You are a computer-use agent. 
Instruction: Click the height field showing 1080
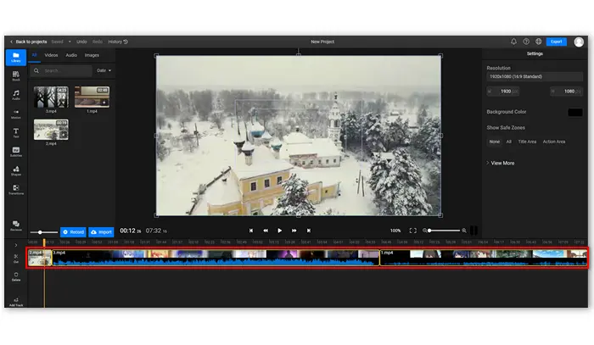click(x=566, y=92)
